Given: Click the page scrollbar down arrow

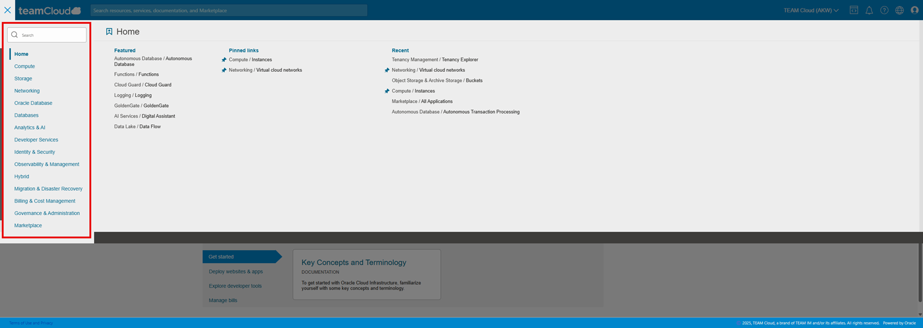Looking at the screenshot, I should [x=919, y=314].
